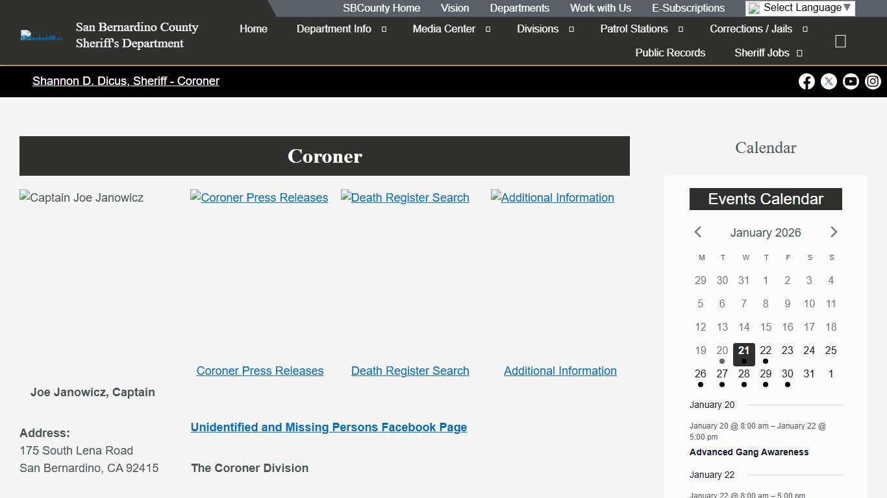
Task: Click the Sheriff's Department logo image
Action: 40,35
